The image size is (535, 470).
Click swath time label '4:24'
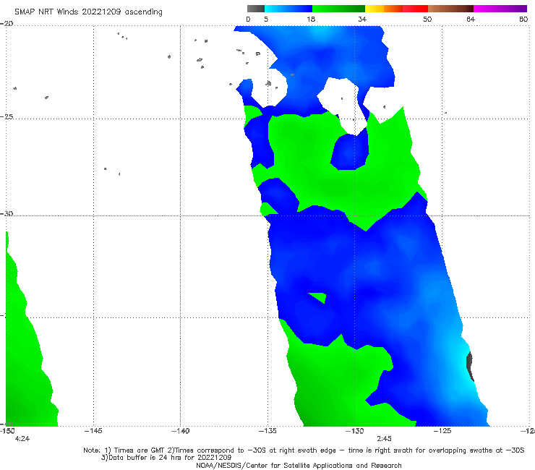[x=22, y=439]
